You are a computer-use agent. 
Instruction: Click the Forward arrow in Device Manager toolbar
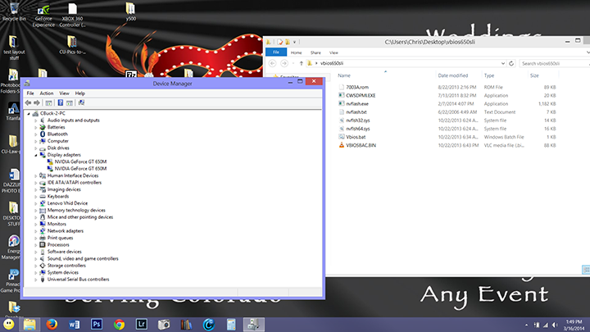tap(37, 102)
